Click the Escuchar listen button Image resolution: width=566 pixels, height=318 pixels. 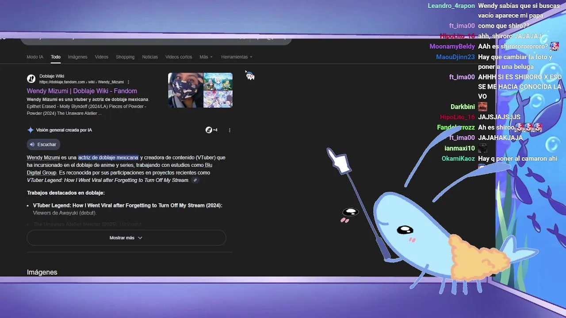43,144
